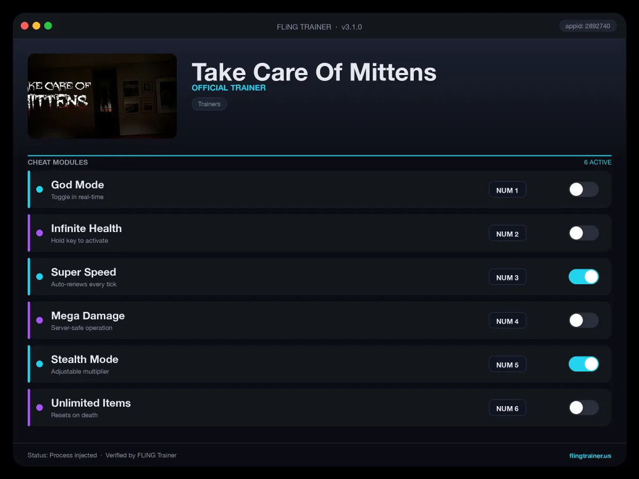
Task: Click the 'Hold key to activate' description
Action: [x=79, y=241]
